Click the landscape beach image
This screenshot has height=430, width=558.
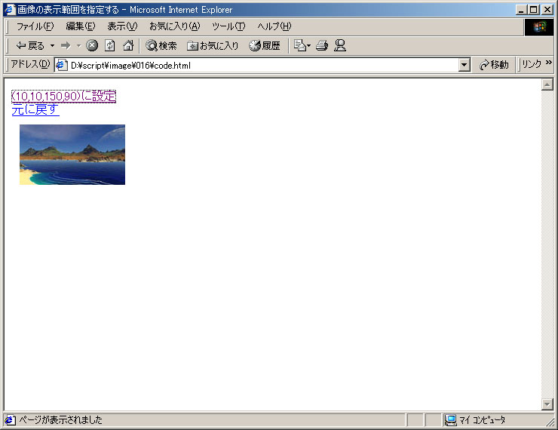pyautogui.click(x=72, y=155)
